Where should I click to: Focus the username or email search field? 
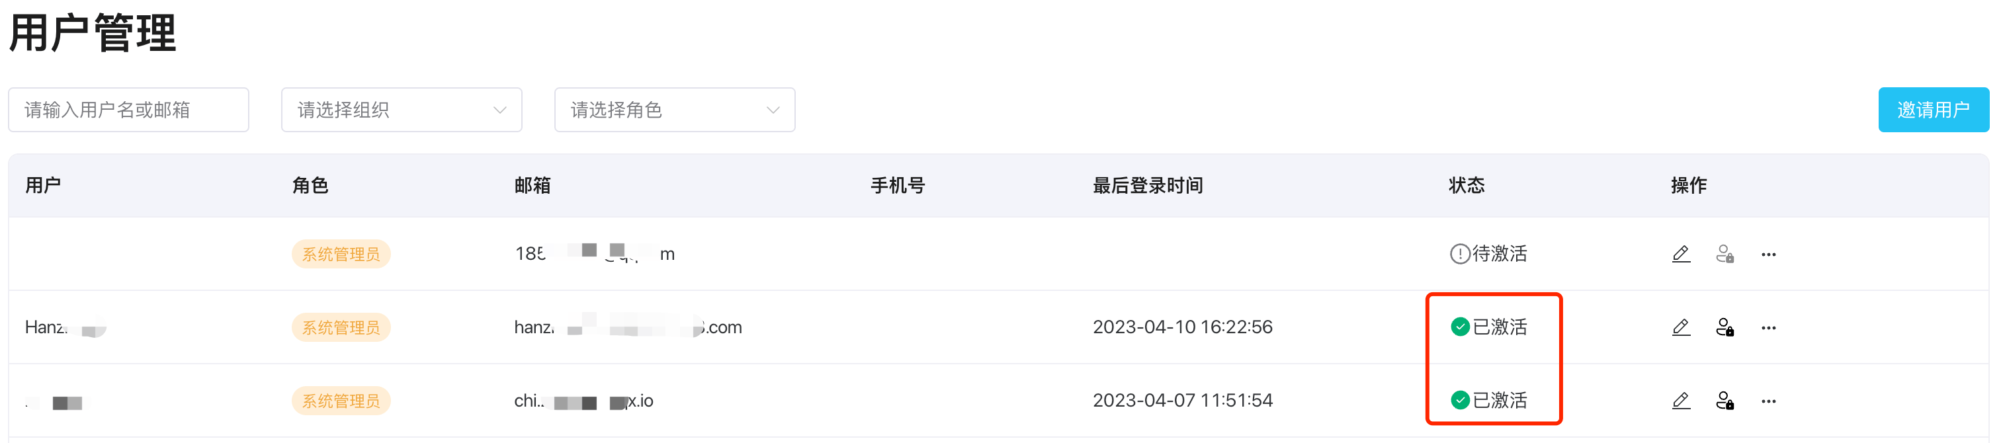point(128,110)
